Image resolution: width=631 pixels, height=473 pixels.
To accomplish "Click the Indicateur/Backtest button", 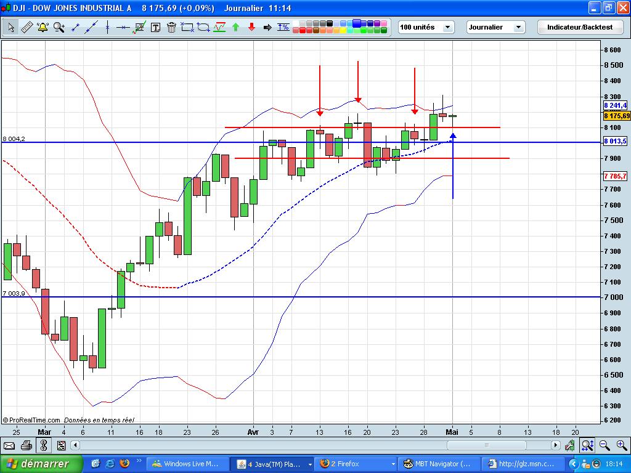I will (579, 27).
